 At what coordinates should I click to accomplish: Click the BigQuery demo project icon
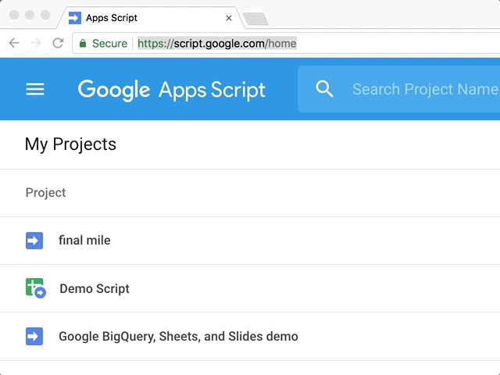[x=34, y=337]
